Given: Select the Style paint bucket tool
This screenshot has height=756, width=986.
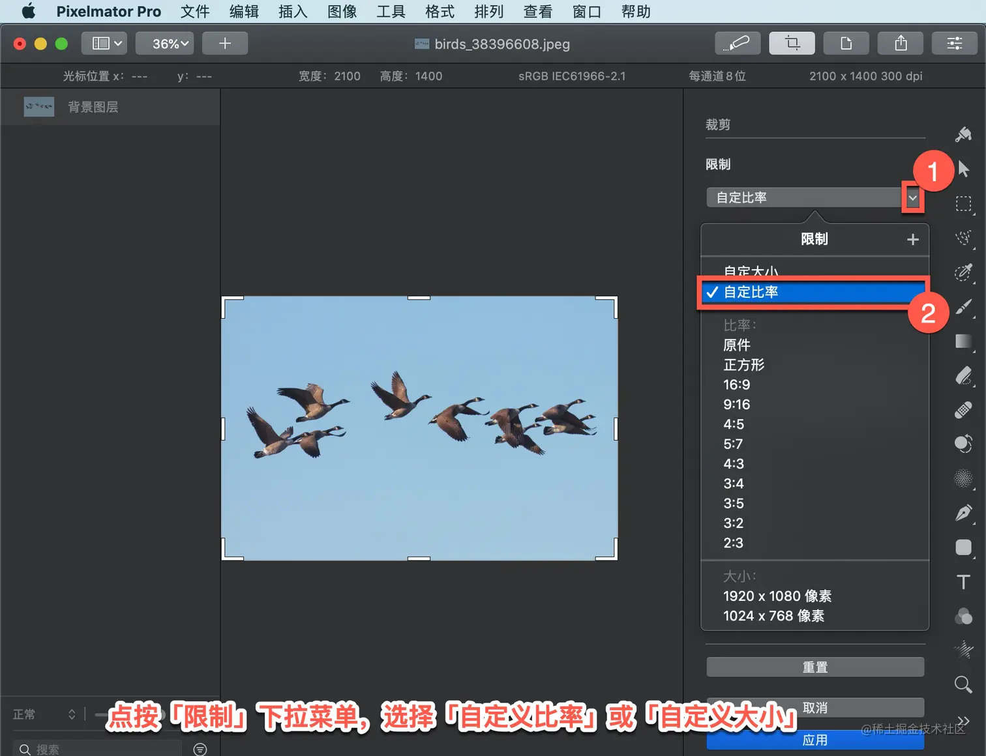Looking at the screenshot, I should 963,134.
